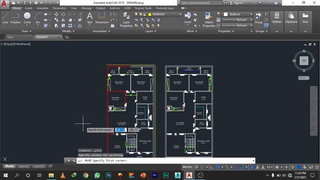Expand the Draw panel
Viewport: 320px width, 180px height.
(26, 31)
